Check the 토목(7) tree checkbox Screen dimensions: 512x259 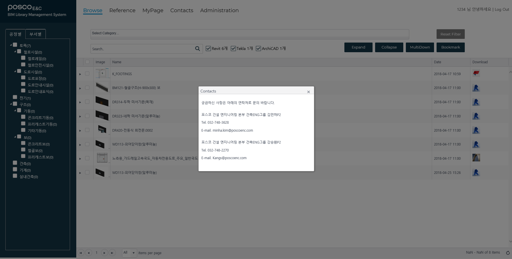click(x=15, y=45)
